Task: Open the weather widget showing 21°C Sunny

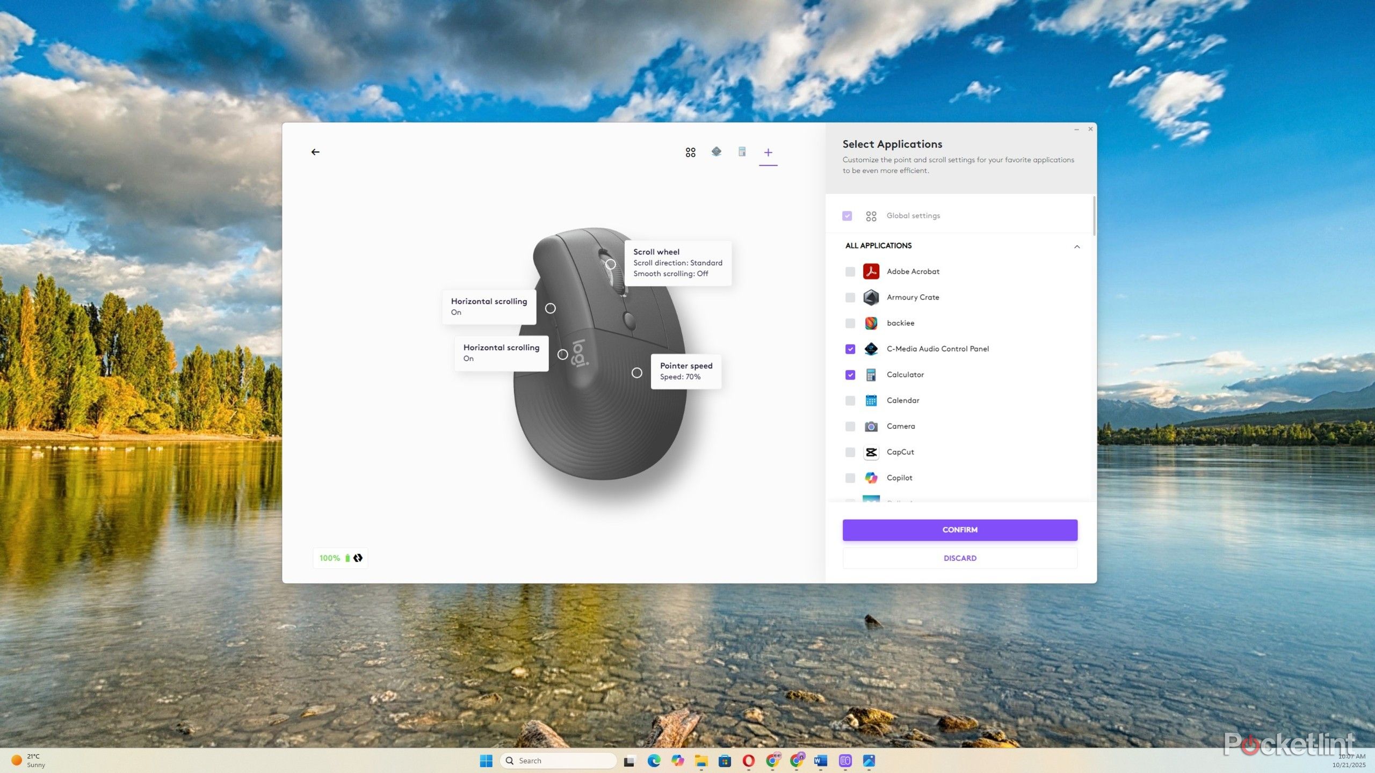Action: point(28,761)
